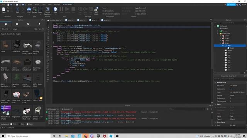Click the Replace tool icon
Image resolution: width=247 pixels, height=138 pixels.
coord(34,10)
